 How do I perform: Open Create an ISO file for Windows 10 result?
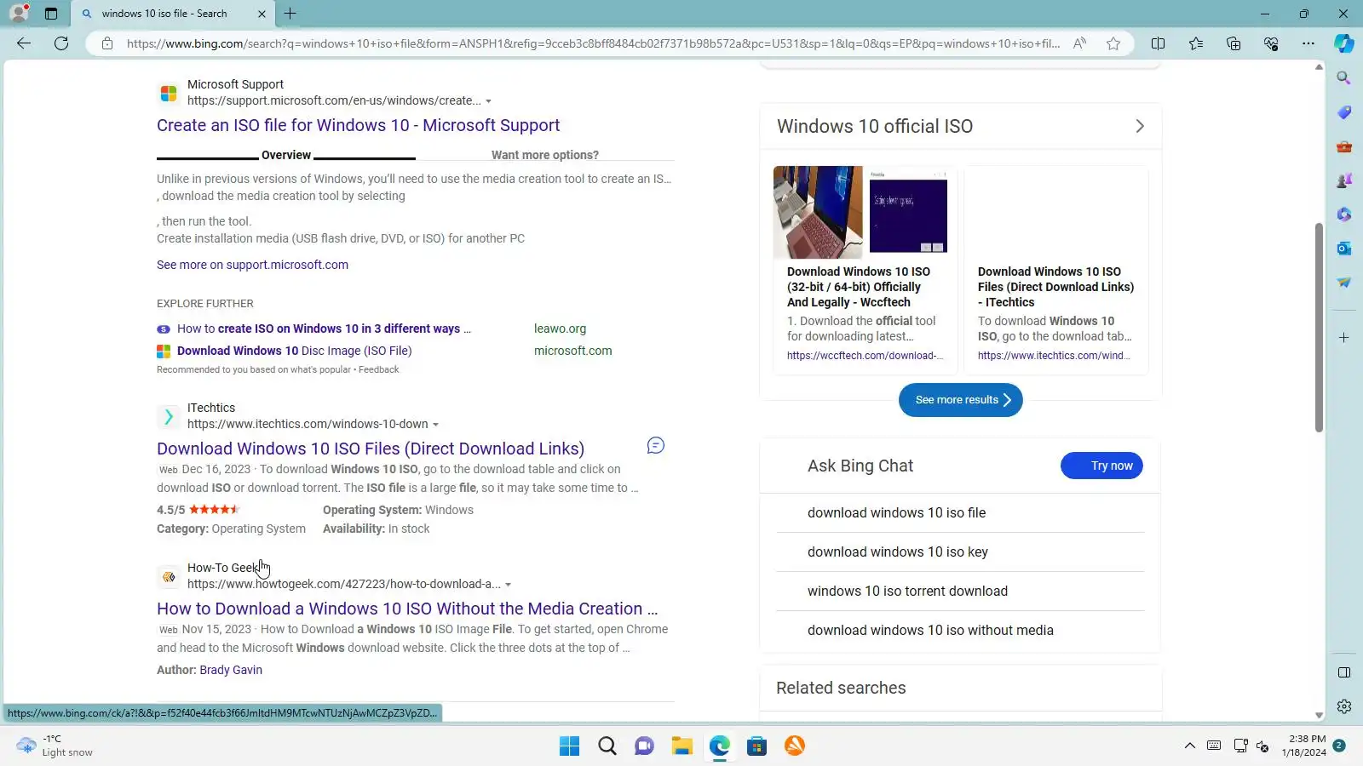tap(358, 125)
